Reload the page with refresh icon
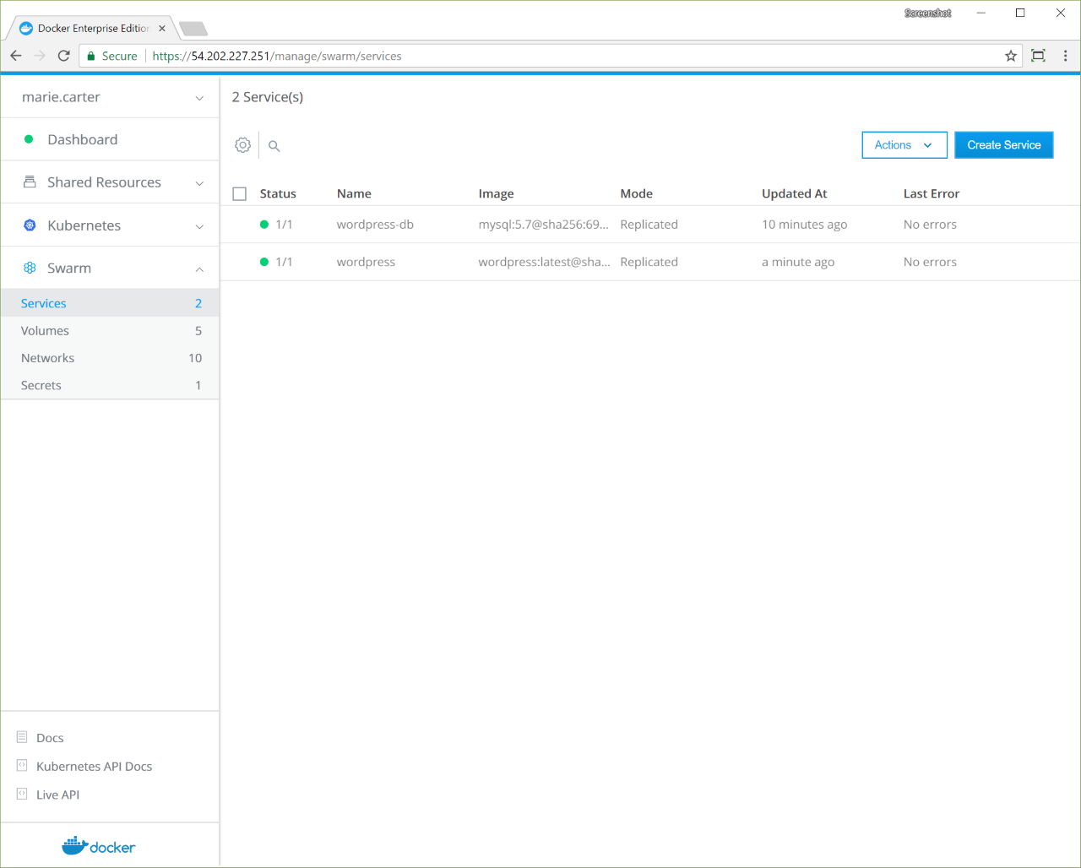This screenshot has width=1081, height=868. 63,56
